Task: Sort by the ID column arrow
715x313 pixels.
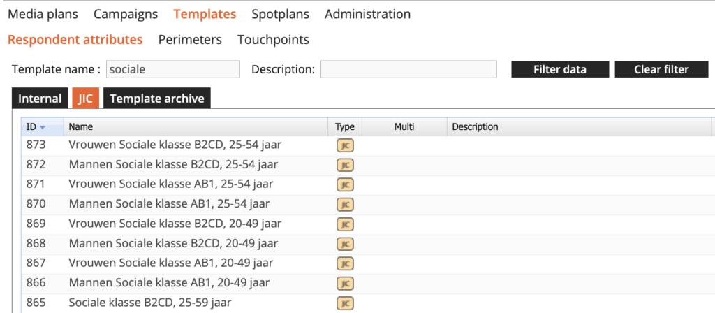Action: tap(43, 127)
